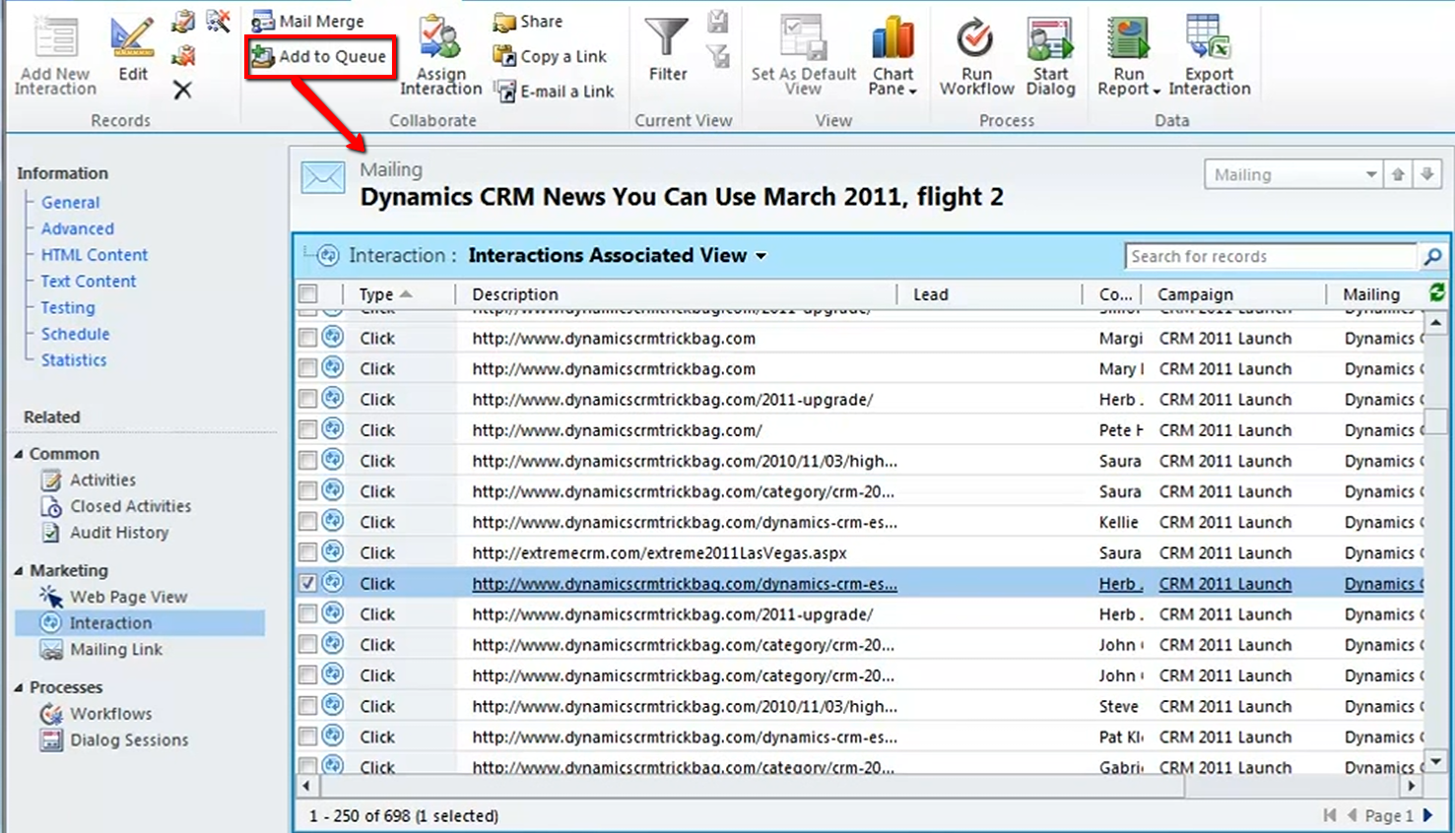
Task: Click Copy a Link in the ribbon
Action: coord(550,56)
